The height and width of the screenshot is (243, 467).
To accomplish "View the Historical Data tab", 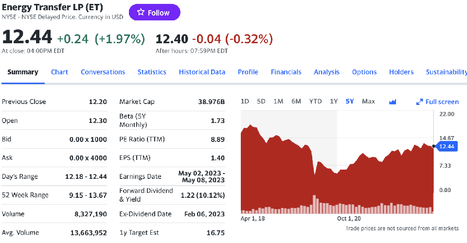I will 202,72.
